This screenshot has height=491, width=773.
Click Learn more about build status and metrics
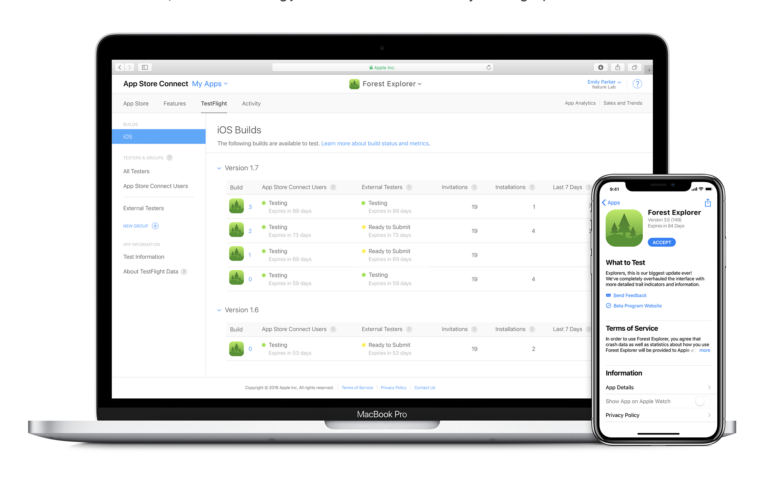pyautogui.click(x=375, y=144)
